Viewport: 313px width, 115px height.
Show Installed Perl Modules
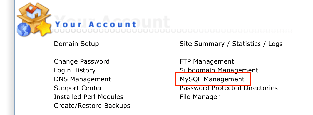pos(89,97)
